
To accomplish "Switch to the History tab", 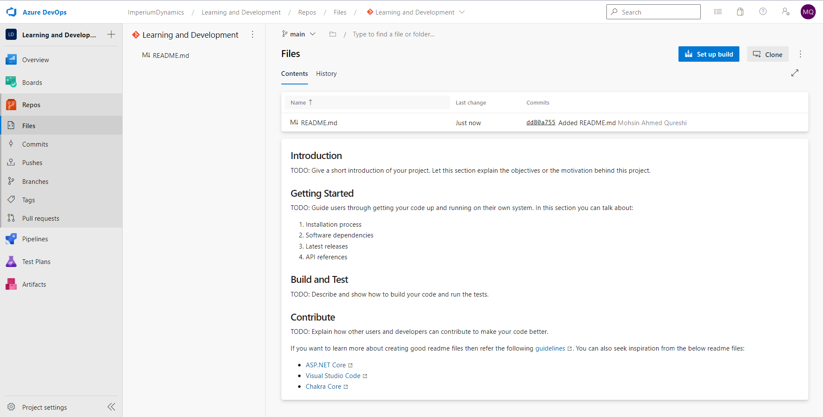I will click(326, 73).
